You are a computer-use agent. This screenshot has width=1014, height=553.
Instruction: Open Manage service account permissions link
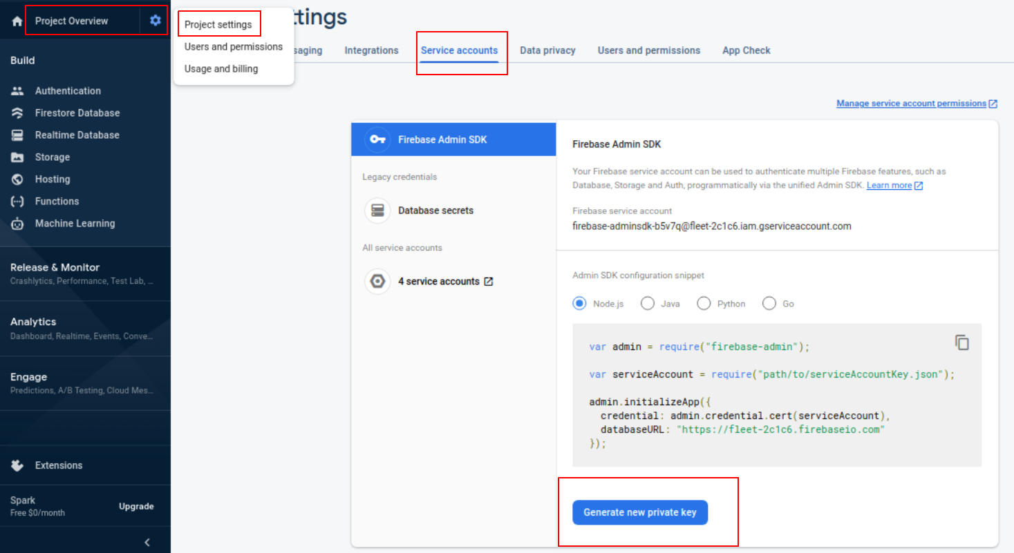(911, 104)
